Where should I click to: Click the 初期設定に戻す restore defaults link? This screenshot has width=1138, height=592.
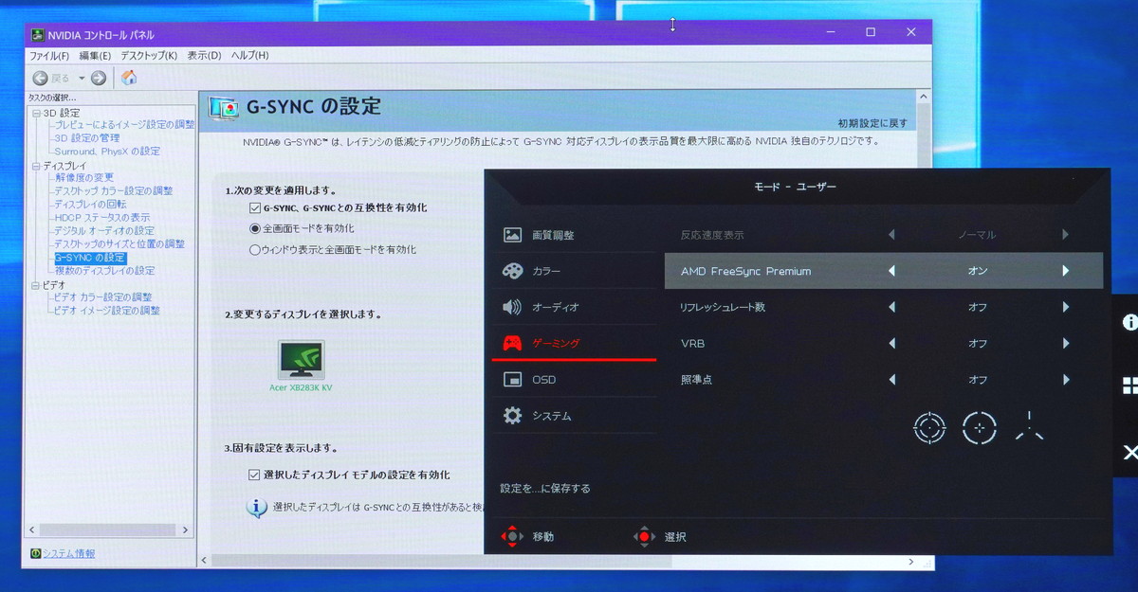point(872,123)
